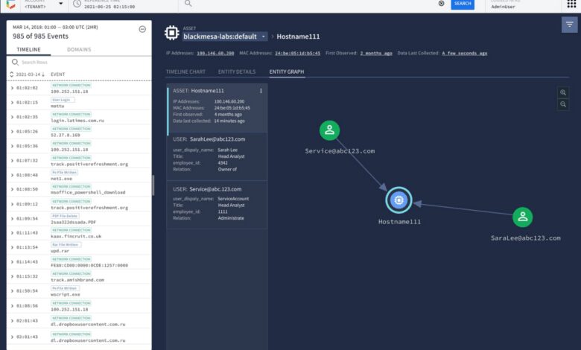Click into the Search Rows field
This screenshot has height=350, width=581.
pos(80,63)
